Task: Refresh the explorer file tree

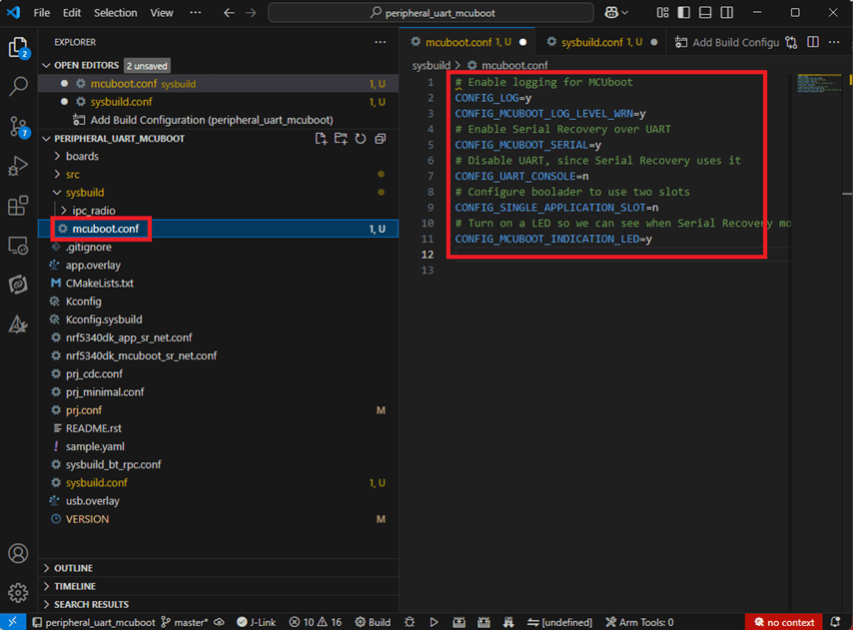Action: 360,139
